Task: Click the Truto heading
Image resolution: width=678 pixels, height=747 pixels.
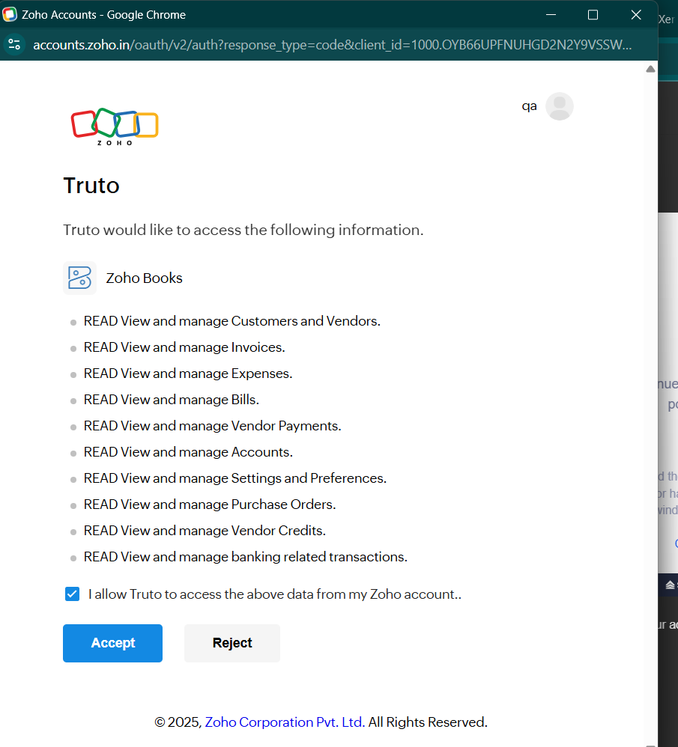Action: coord(91,186)
